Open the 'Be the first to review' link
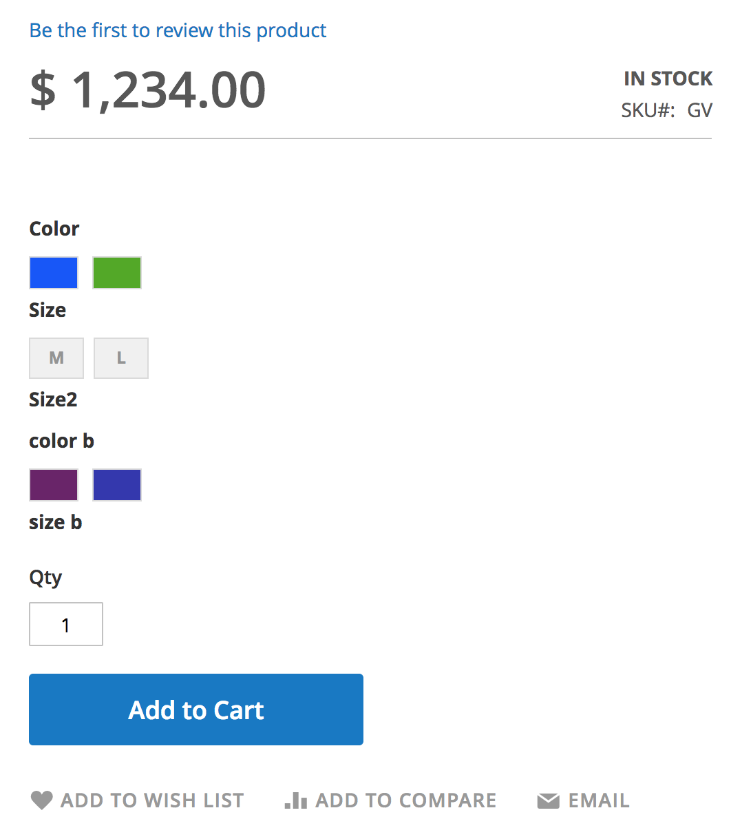 pyautogui.click(x=178, y=30)
